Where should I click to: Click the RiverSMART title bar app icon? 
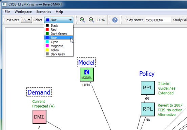coord(4,4)
